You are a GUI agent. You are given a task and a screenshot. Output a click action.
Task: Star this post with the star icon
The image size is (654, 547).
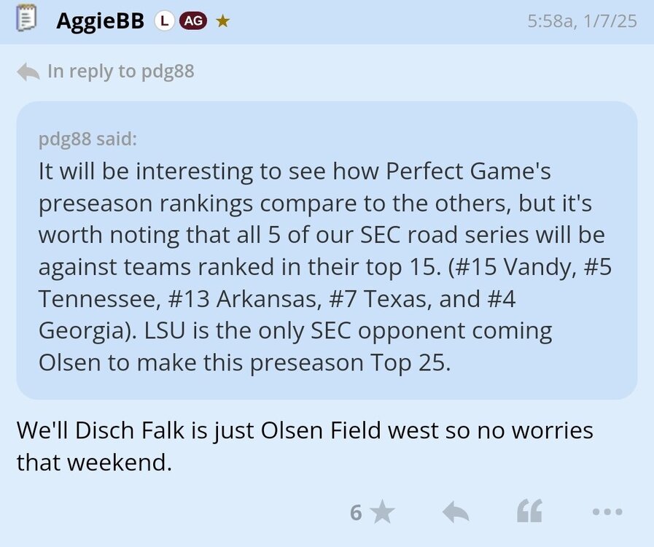[x=382, y=512]
